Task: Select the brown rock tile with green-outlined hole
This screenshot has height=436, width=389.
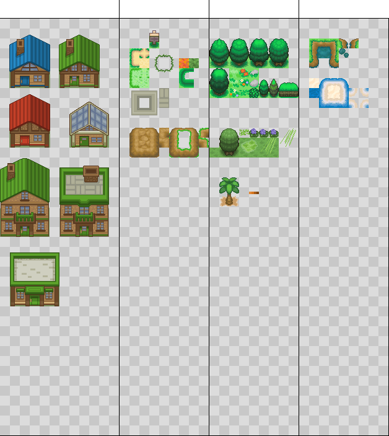Action: pos(184,143)
